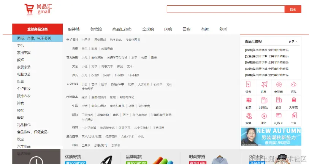Open the 11-14岁 age link
The width and height of the screenshot is (309, 165).
(x=133, y=75)
